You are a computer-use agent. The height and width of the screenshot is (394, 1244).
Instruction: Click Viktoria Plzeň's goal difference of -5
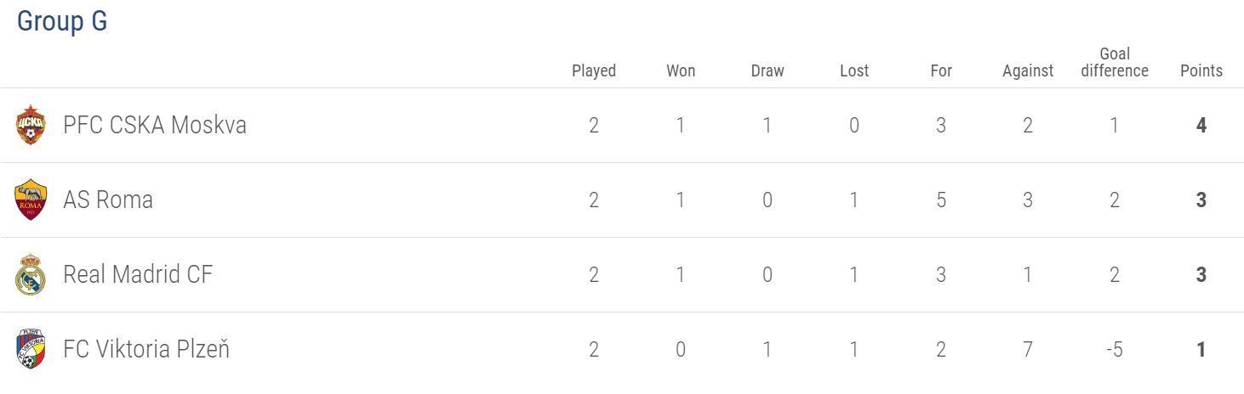point(1115,349)
